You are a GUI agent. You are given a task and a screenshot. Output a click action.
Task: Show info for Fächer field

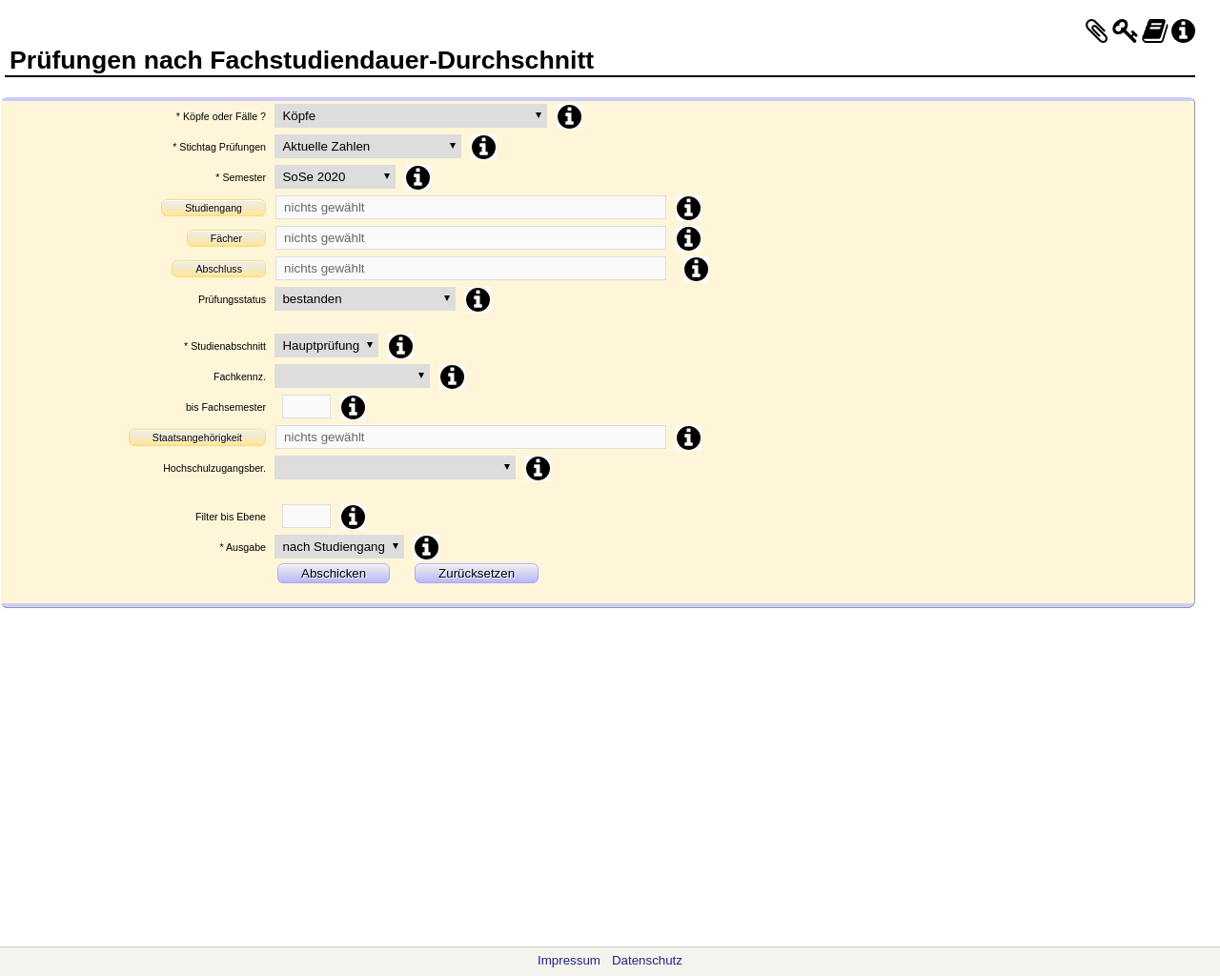pos(688,238)
